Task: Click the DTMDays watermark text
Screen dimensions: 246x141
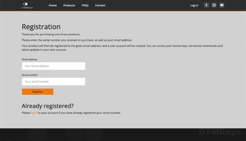Action: click(220, 132)
